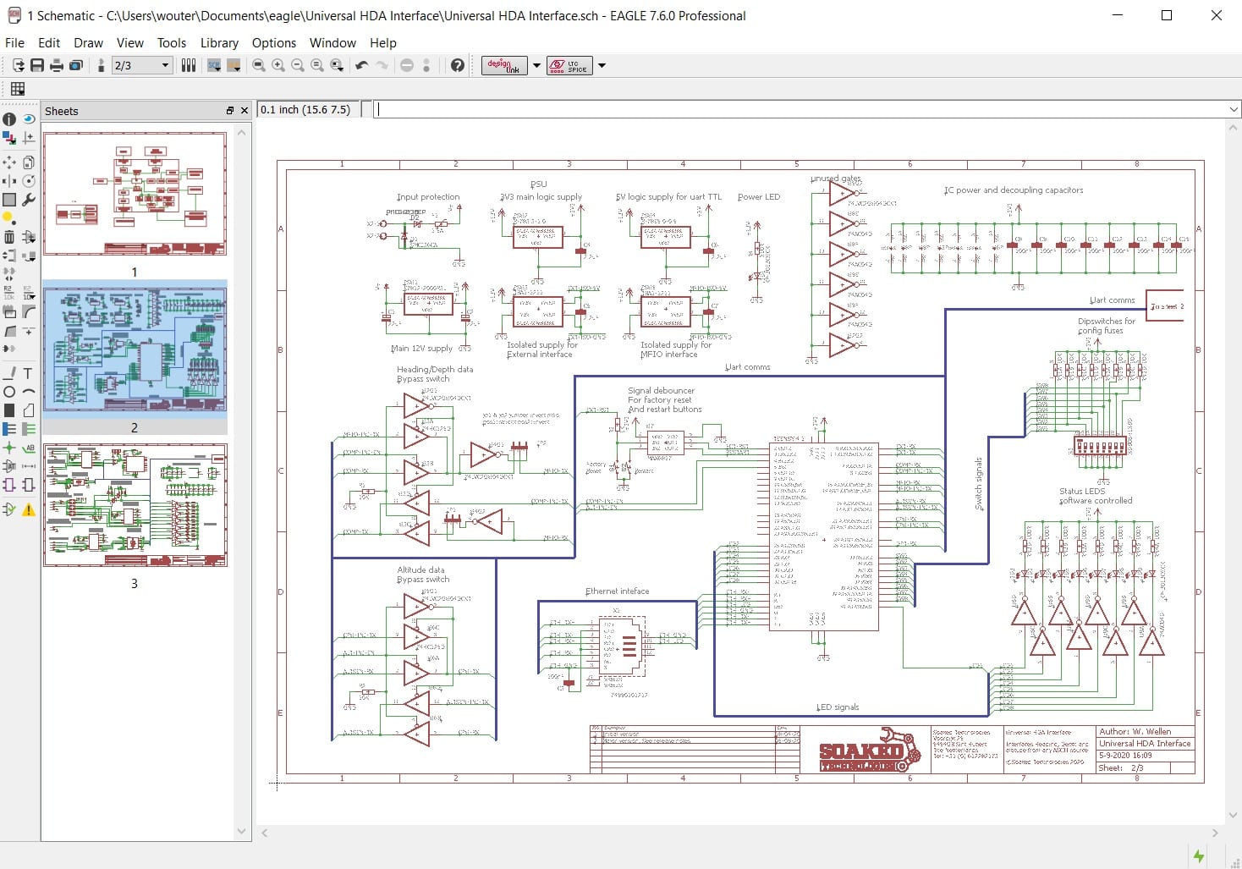Open the Tools menu
The image size is (1242, 869).
pos(172,42)
